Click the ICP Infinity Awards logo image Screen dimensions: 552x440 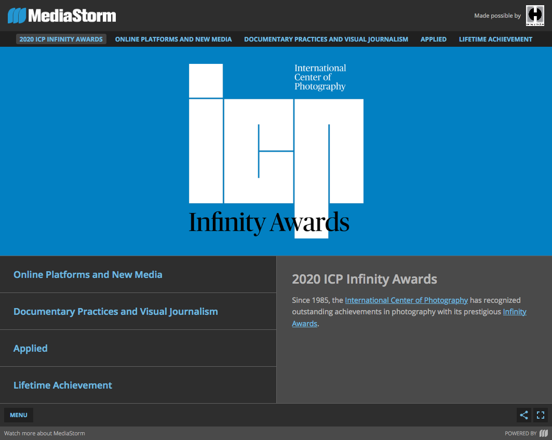point(276,151)
